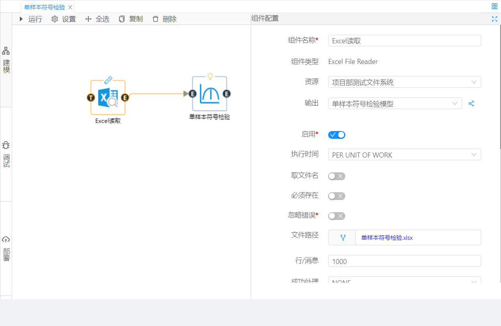This screenshot has width=501, height=326.
Task: Select the 单样本符号检验 node icon
Action: click(x=209, y=94)
